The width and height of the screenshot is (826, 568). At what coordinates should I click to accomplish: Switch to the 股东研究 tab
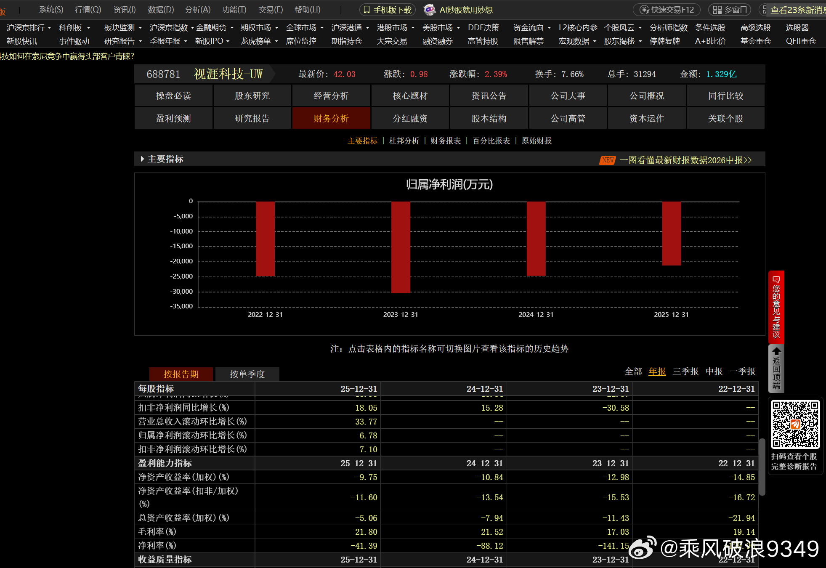coord(252,96)
